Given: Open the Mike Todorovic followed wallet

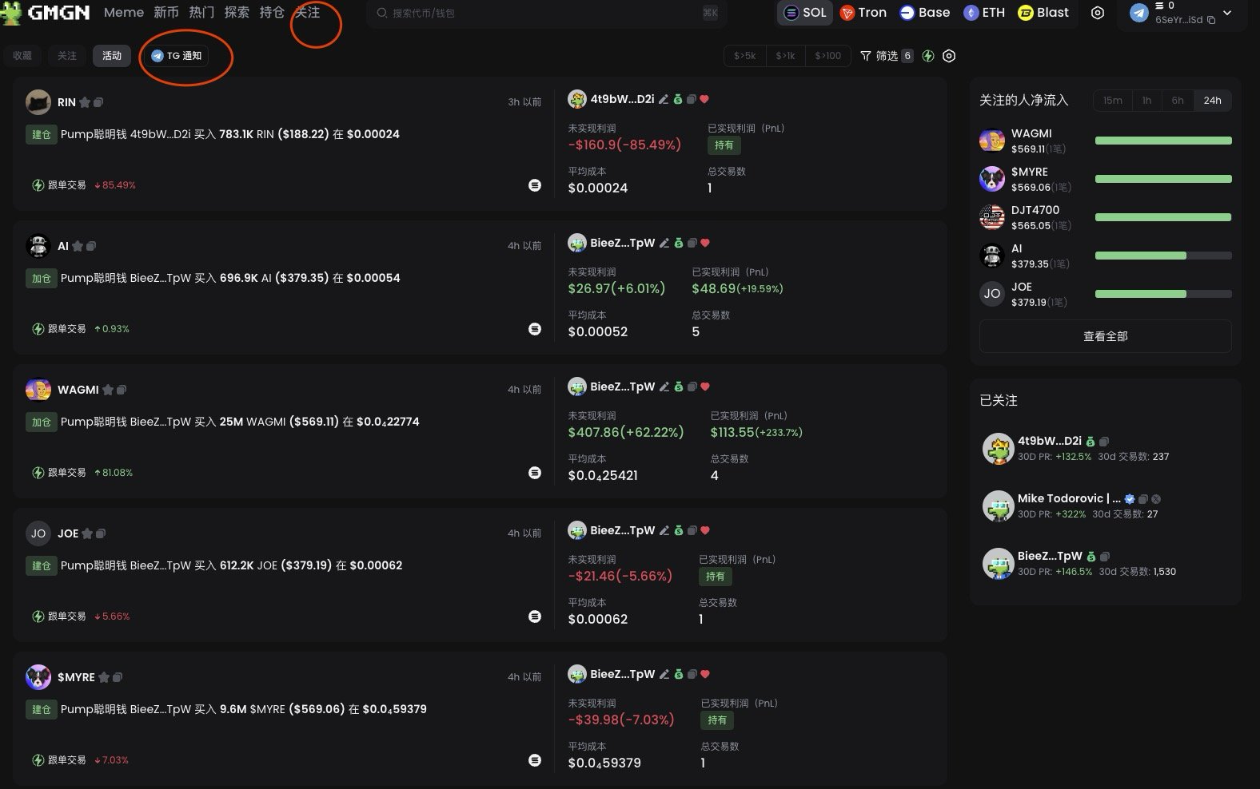Looking at the screenshot, I should [x=1069, y=498].
